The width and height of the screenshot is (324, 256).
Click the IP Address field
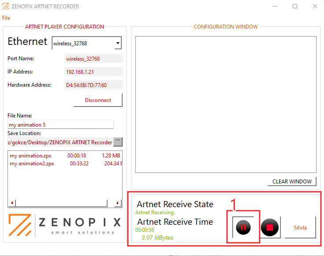coord(93,72)
